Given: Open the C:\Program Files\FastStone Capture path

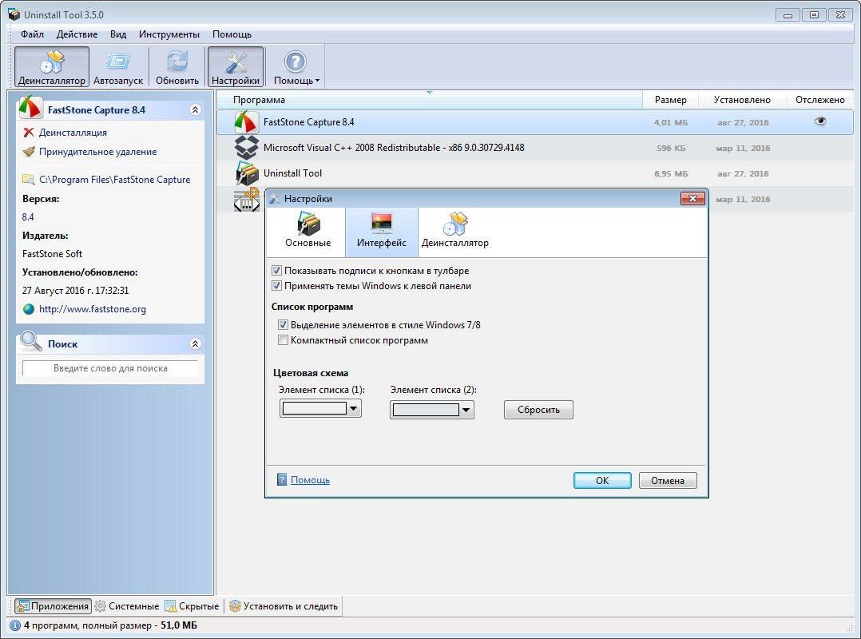Looking at the screenshot, I should 114,180.
